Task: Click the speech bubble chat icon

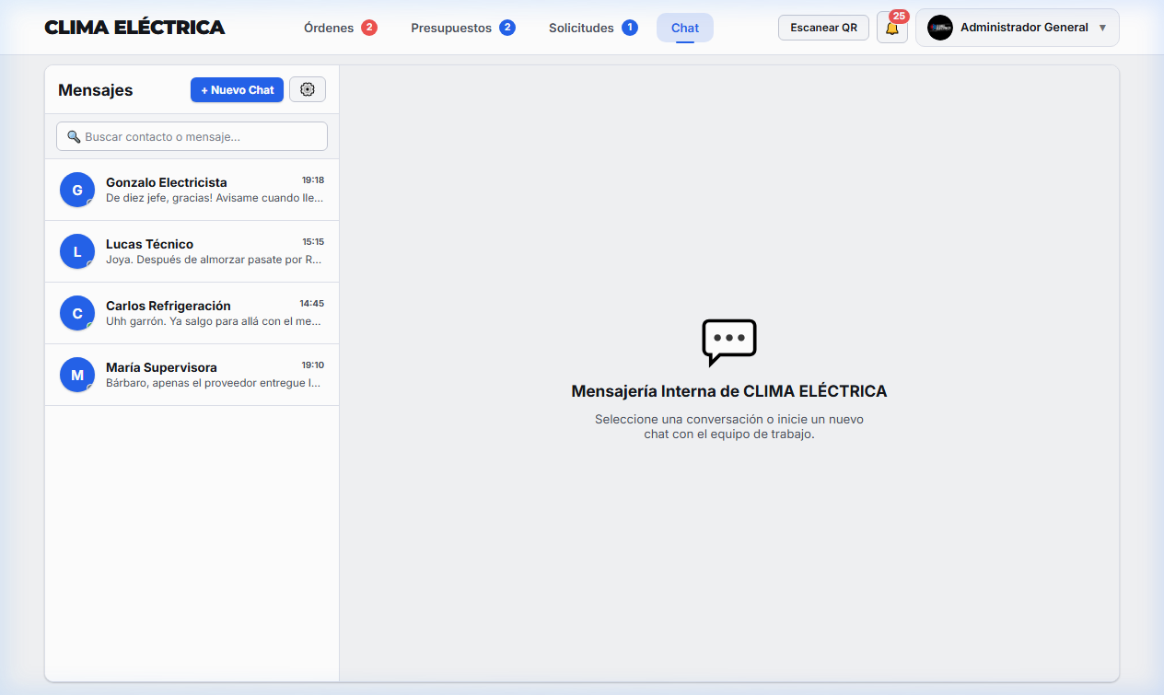Action: click(x=729, y=342)
